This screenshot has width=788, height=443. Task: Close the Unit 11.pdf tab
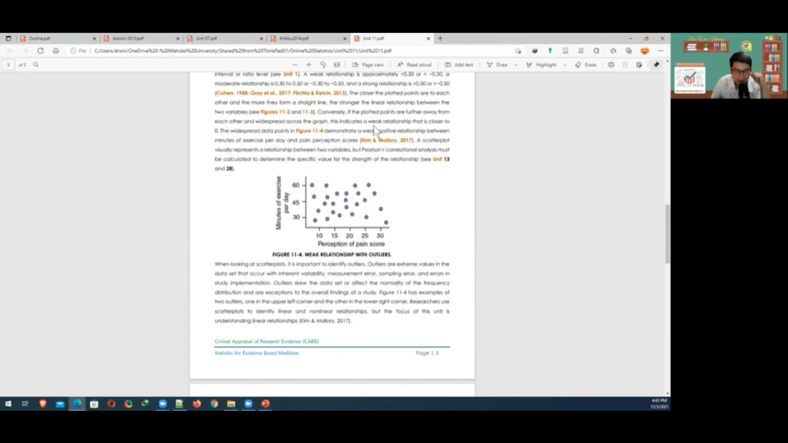point(428,38)
